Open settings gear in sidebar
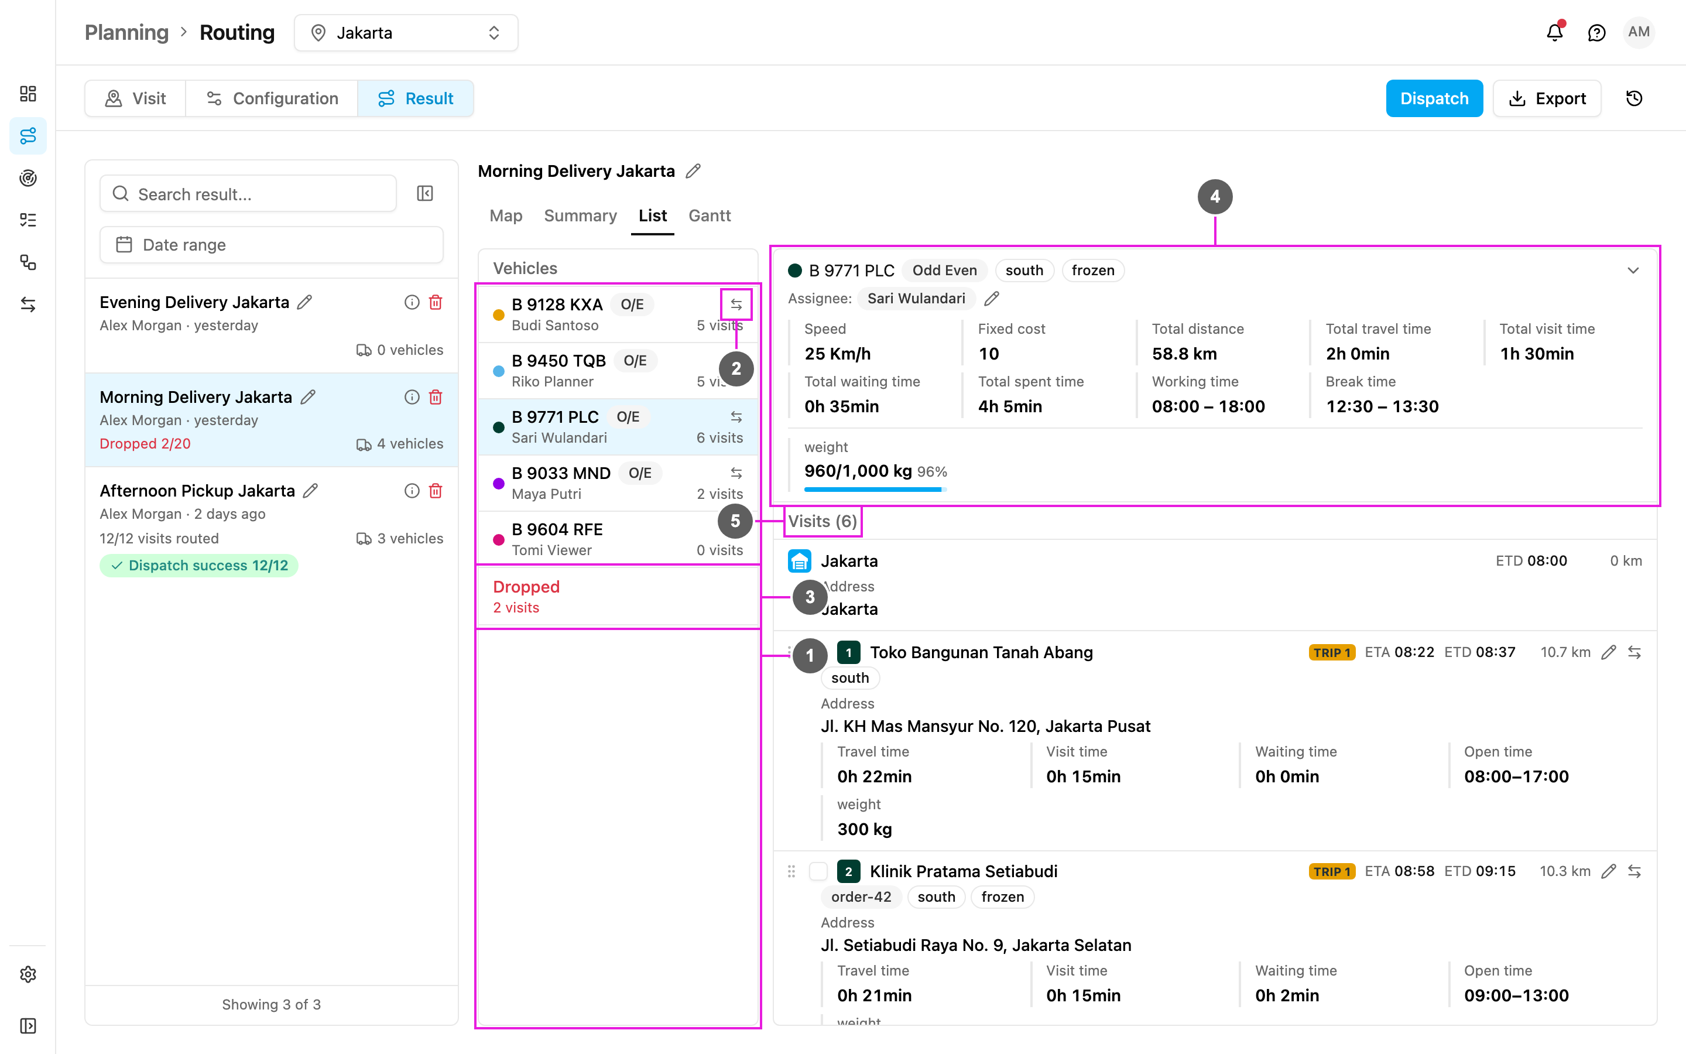This screenshot has height=1054, width=1686. [x=28, y=974]
